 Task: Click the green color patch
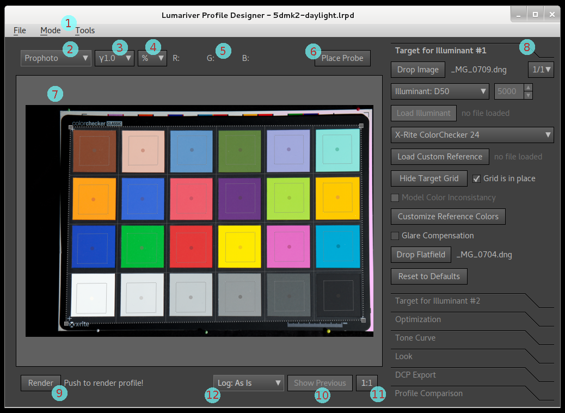click(x=142, y=247)
